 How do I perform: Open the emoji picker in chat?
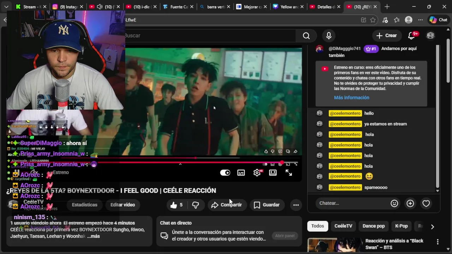[x=394, y=203]
